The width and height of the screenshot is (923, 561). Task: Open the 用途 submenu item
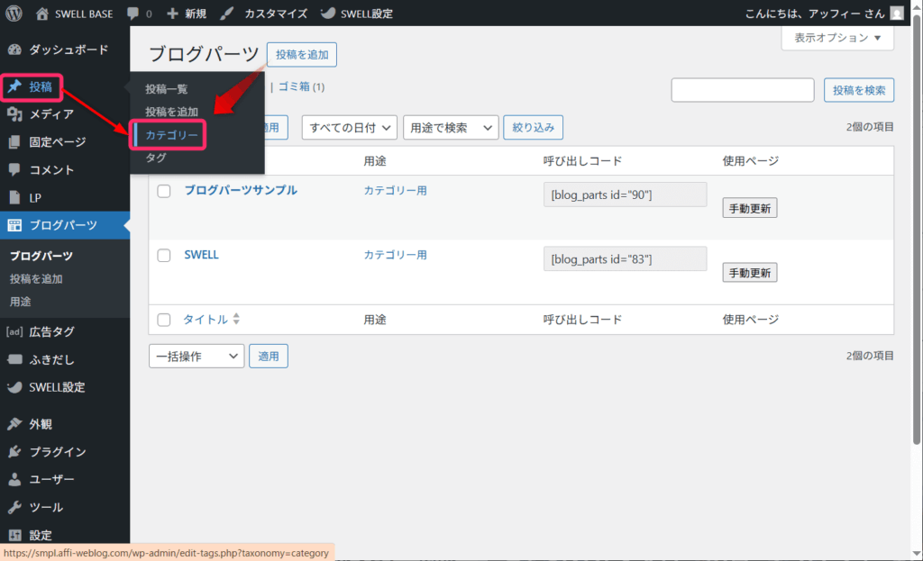20,302
